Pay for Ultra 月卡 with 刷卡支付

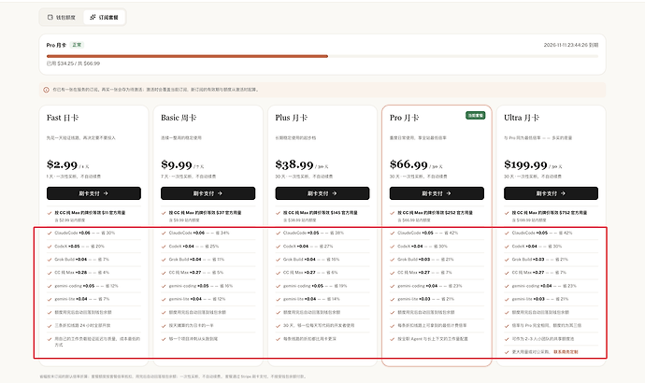pyautogui.click(x=551, y=193)
